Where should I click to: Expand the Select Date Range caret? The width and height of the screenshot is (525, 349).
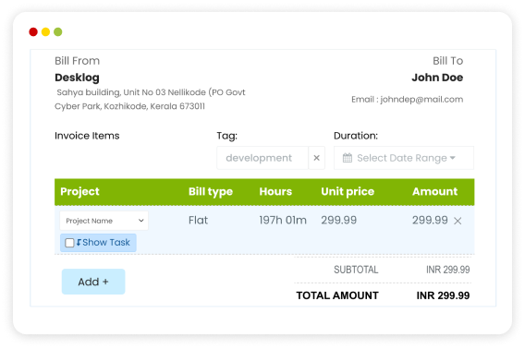click(453, 158)
